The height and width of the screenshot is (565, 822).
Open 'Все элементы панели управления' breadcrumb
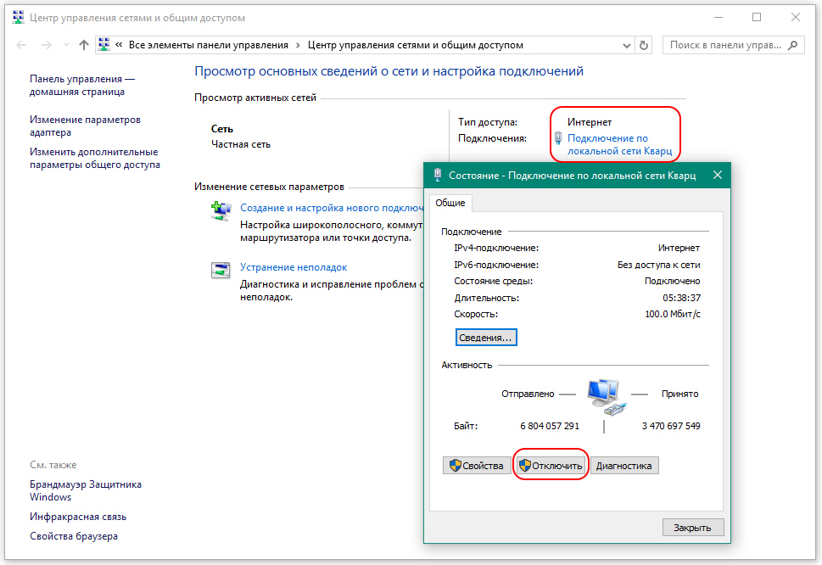click(209, 45)
